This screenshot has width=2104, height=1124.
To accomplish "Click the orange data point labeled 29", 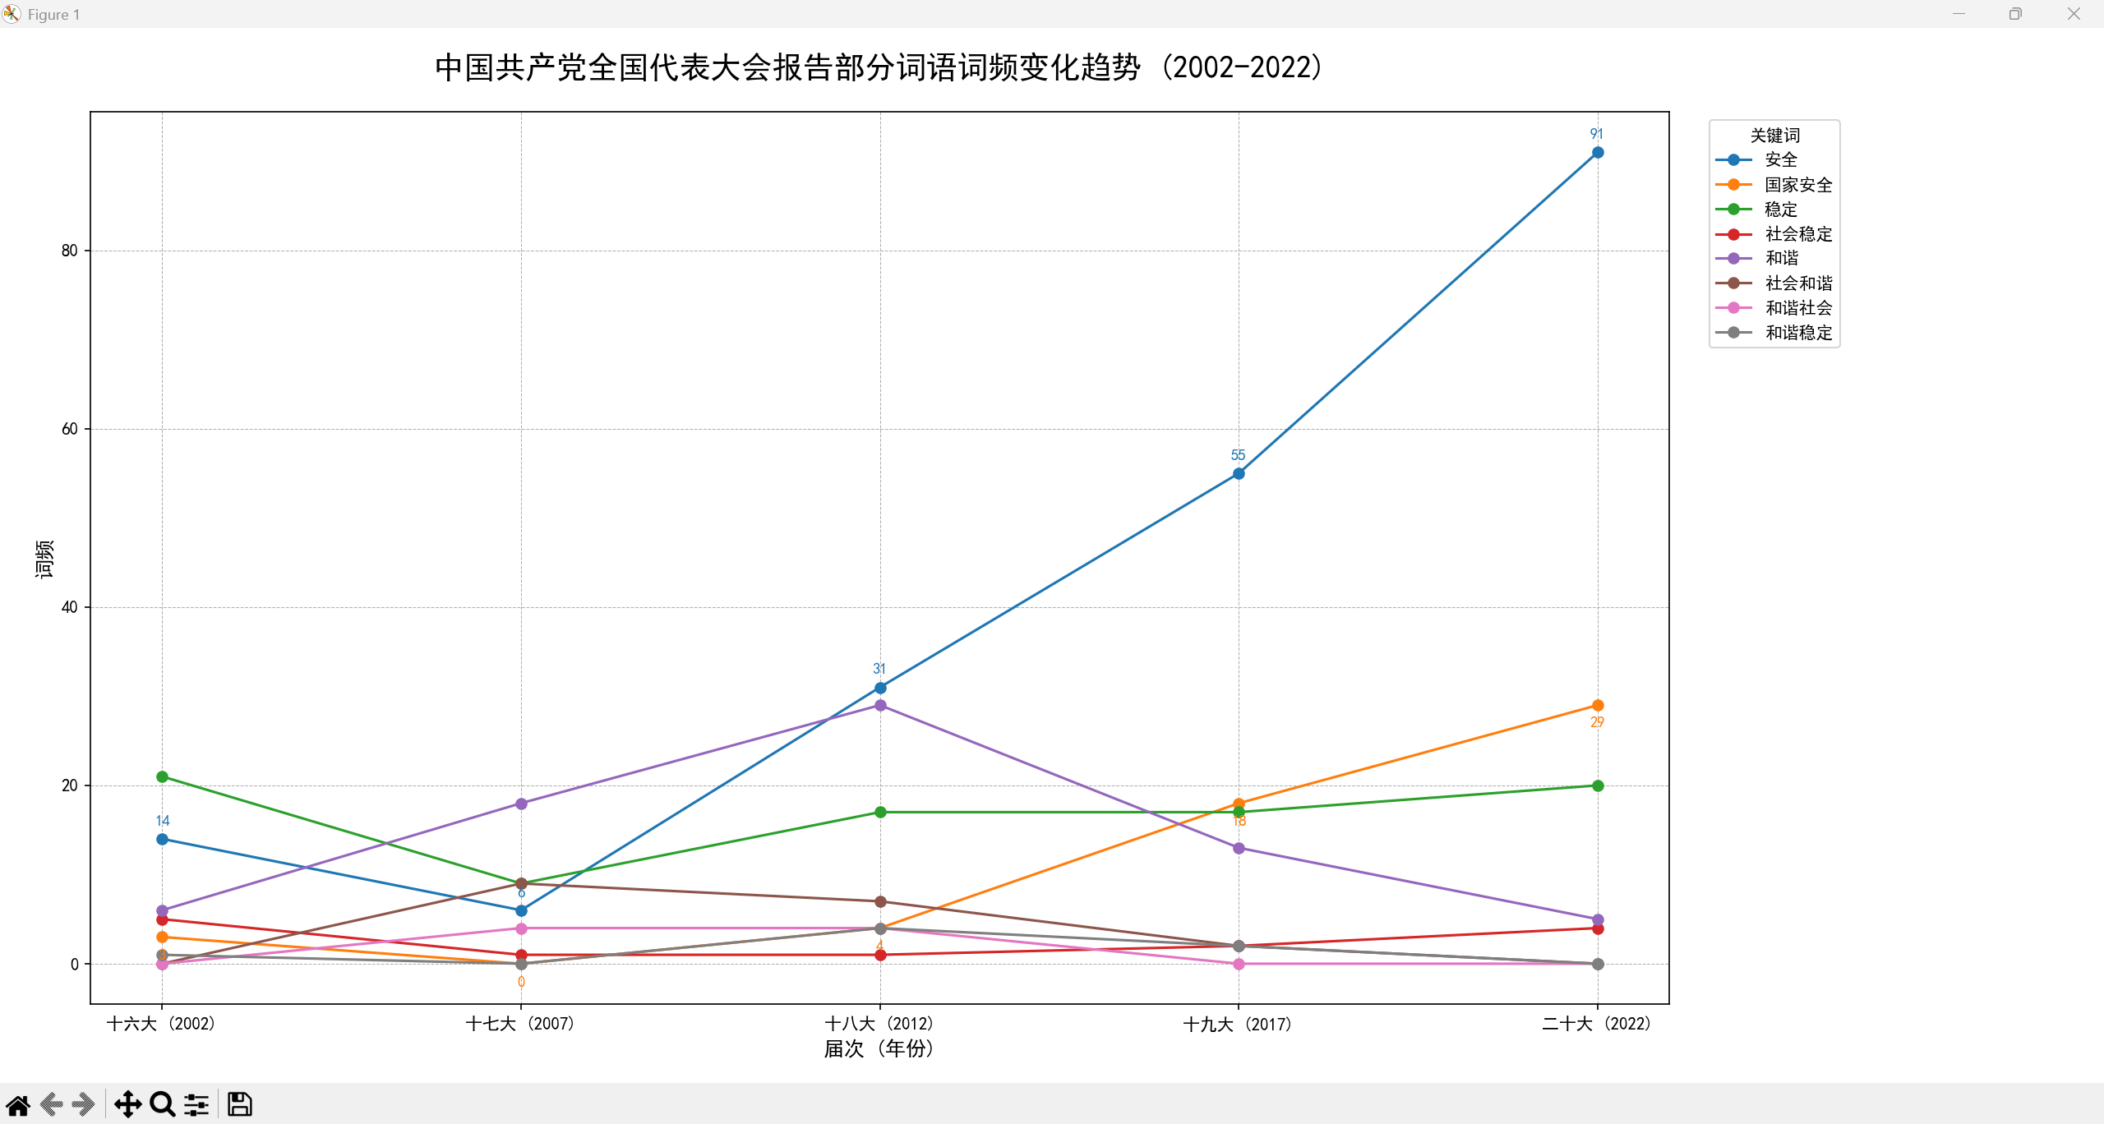I will pyautogui.click(x=1597, y=705).
